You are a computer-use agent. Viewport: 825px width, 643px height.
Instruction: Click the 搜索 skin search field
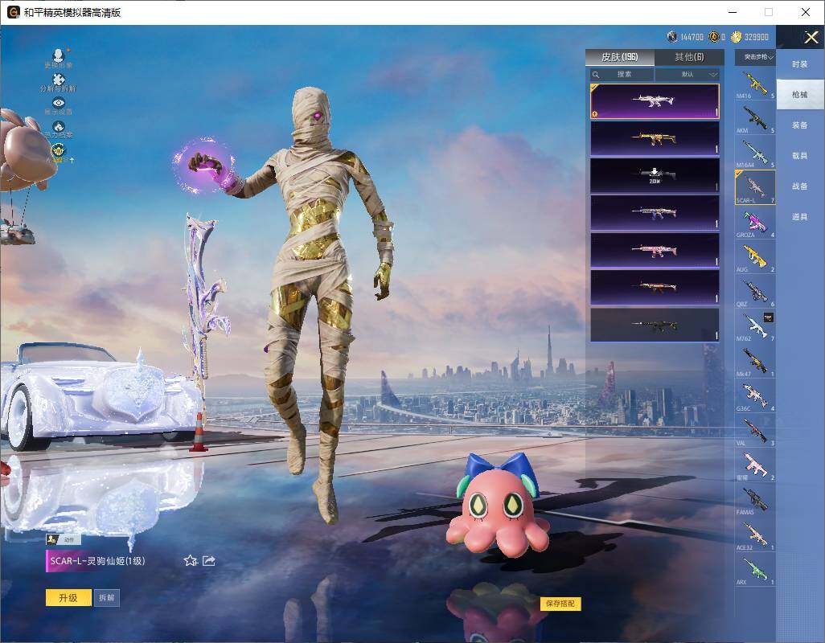(x=622, y=74)
